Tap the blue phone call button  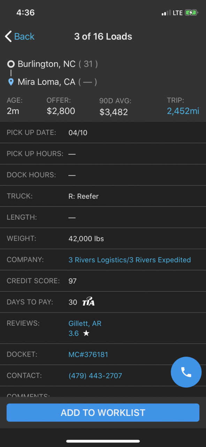coord(186,372)
